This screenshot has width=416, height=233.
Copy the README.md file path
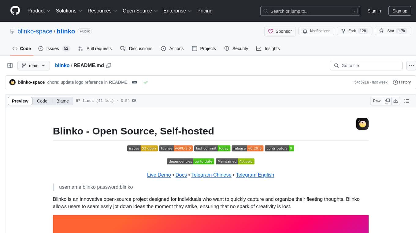tap(109, 66)
